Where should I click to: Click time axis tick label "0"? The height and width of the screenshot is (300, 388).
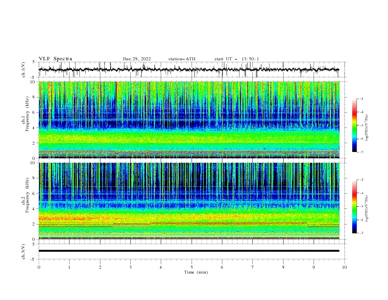pos(39,267)
